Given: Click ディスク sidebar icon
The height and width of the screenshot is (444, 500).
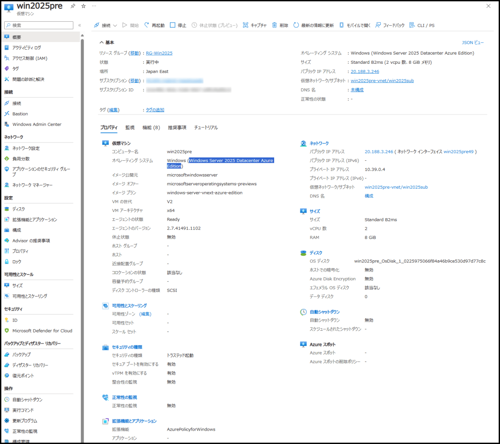Looking at the screenshot, I should 7,209.
